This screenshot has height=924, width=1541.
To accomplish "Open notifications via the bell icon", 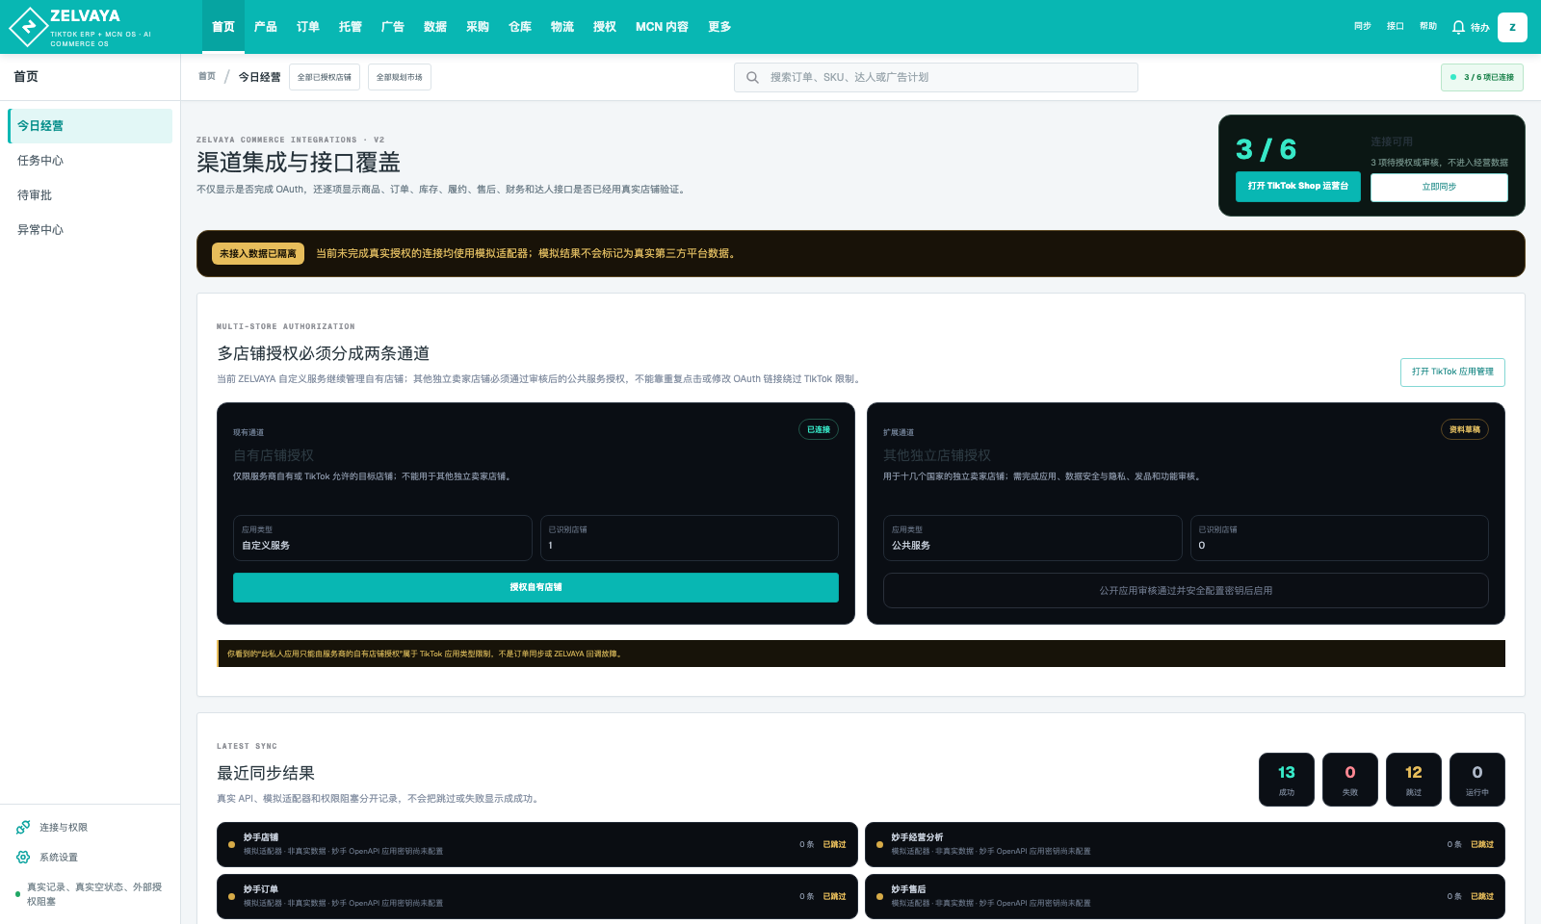I will (1458, 27).
